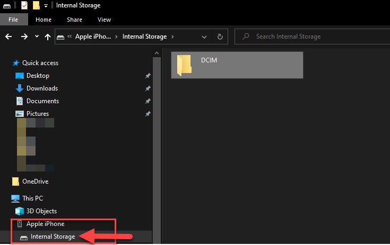
Task: Open recent locations dropdown arrow
Action: coord(37,37)
